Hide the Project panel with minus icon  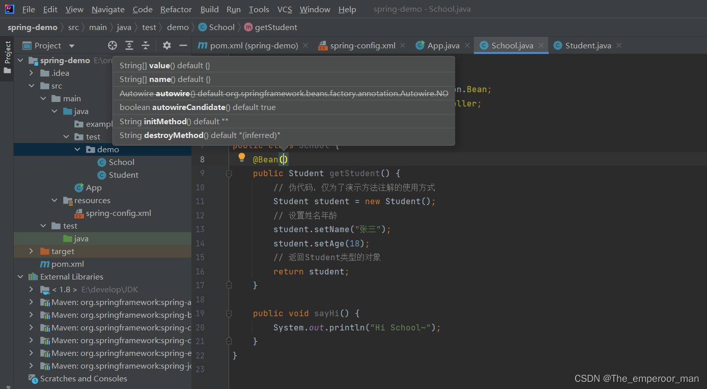click(x=183, y=45)
